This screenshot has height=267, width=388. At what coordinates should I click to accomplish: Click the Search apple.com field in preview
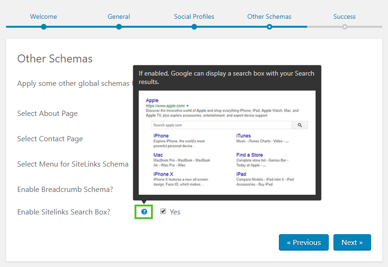point(222,125)
